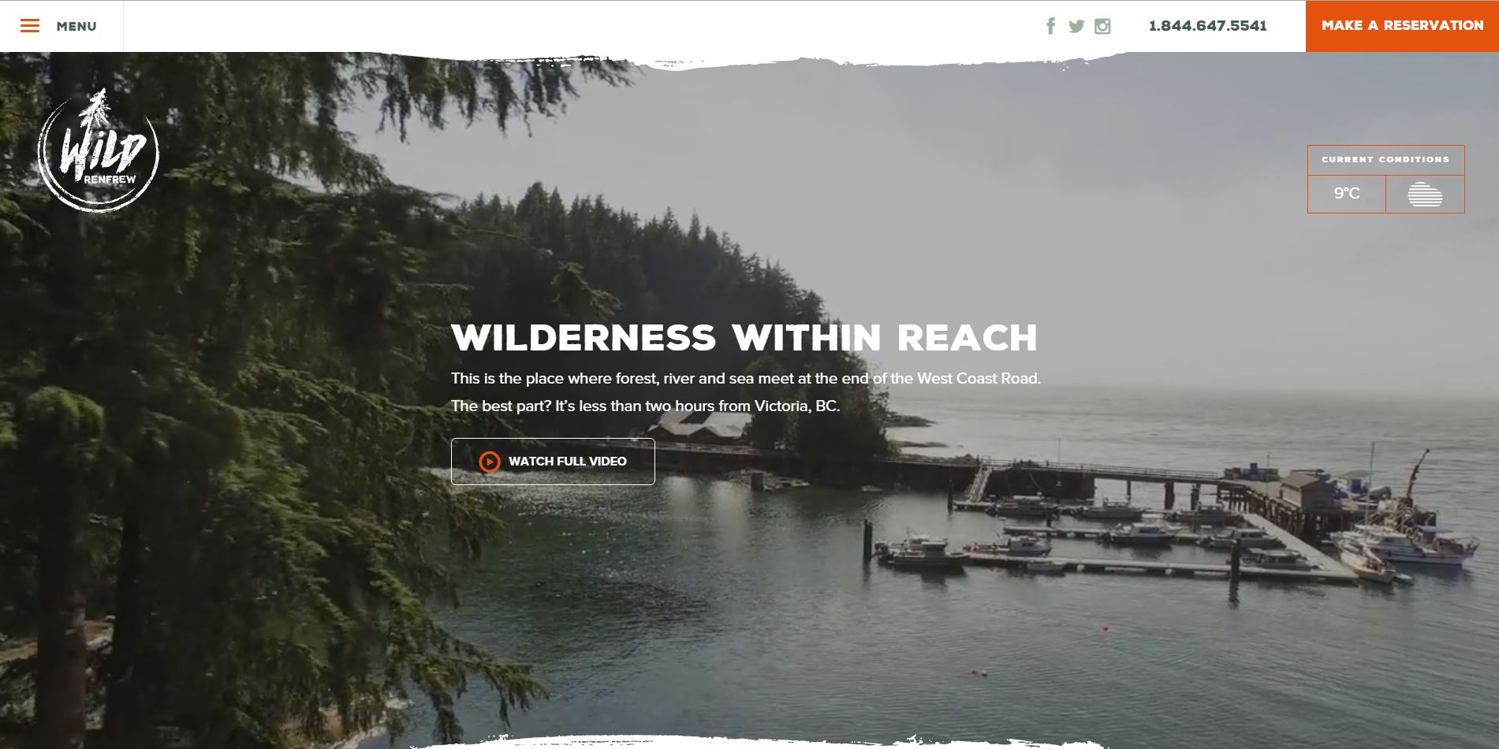The height and width of the screenshot is (749, 1499).
Task: Call the 1.844.647.5541 phone link
Action: (1207, 26)
